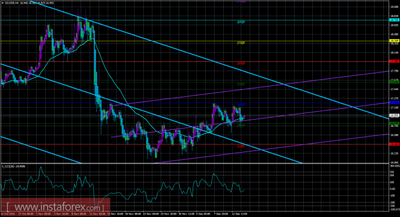Expand the SILVER,H4 chart dropdown arrow
The width and height of the screenshot is (400, 217).
[x=2, y=4]
